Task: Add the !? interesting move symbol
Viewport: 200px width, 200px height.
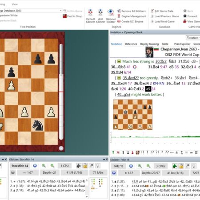Action: [x=152, y=152]
